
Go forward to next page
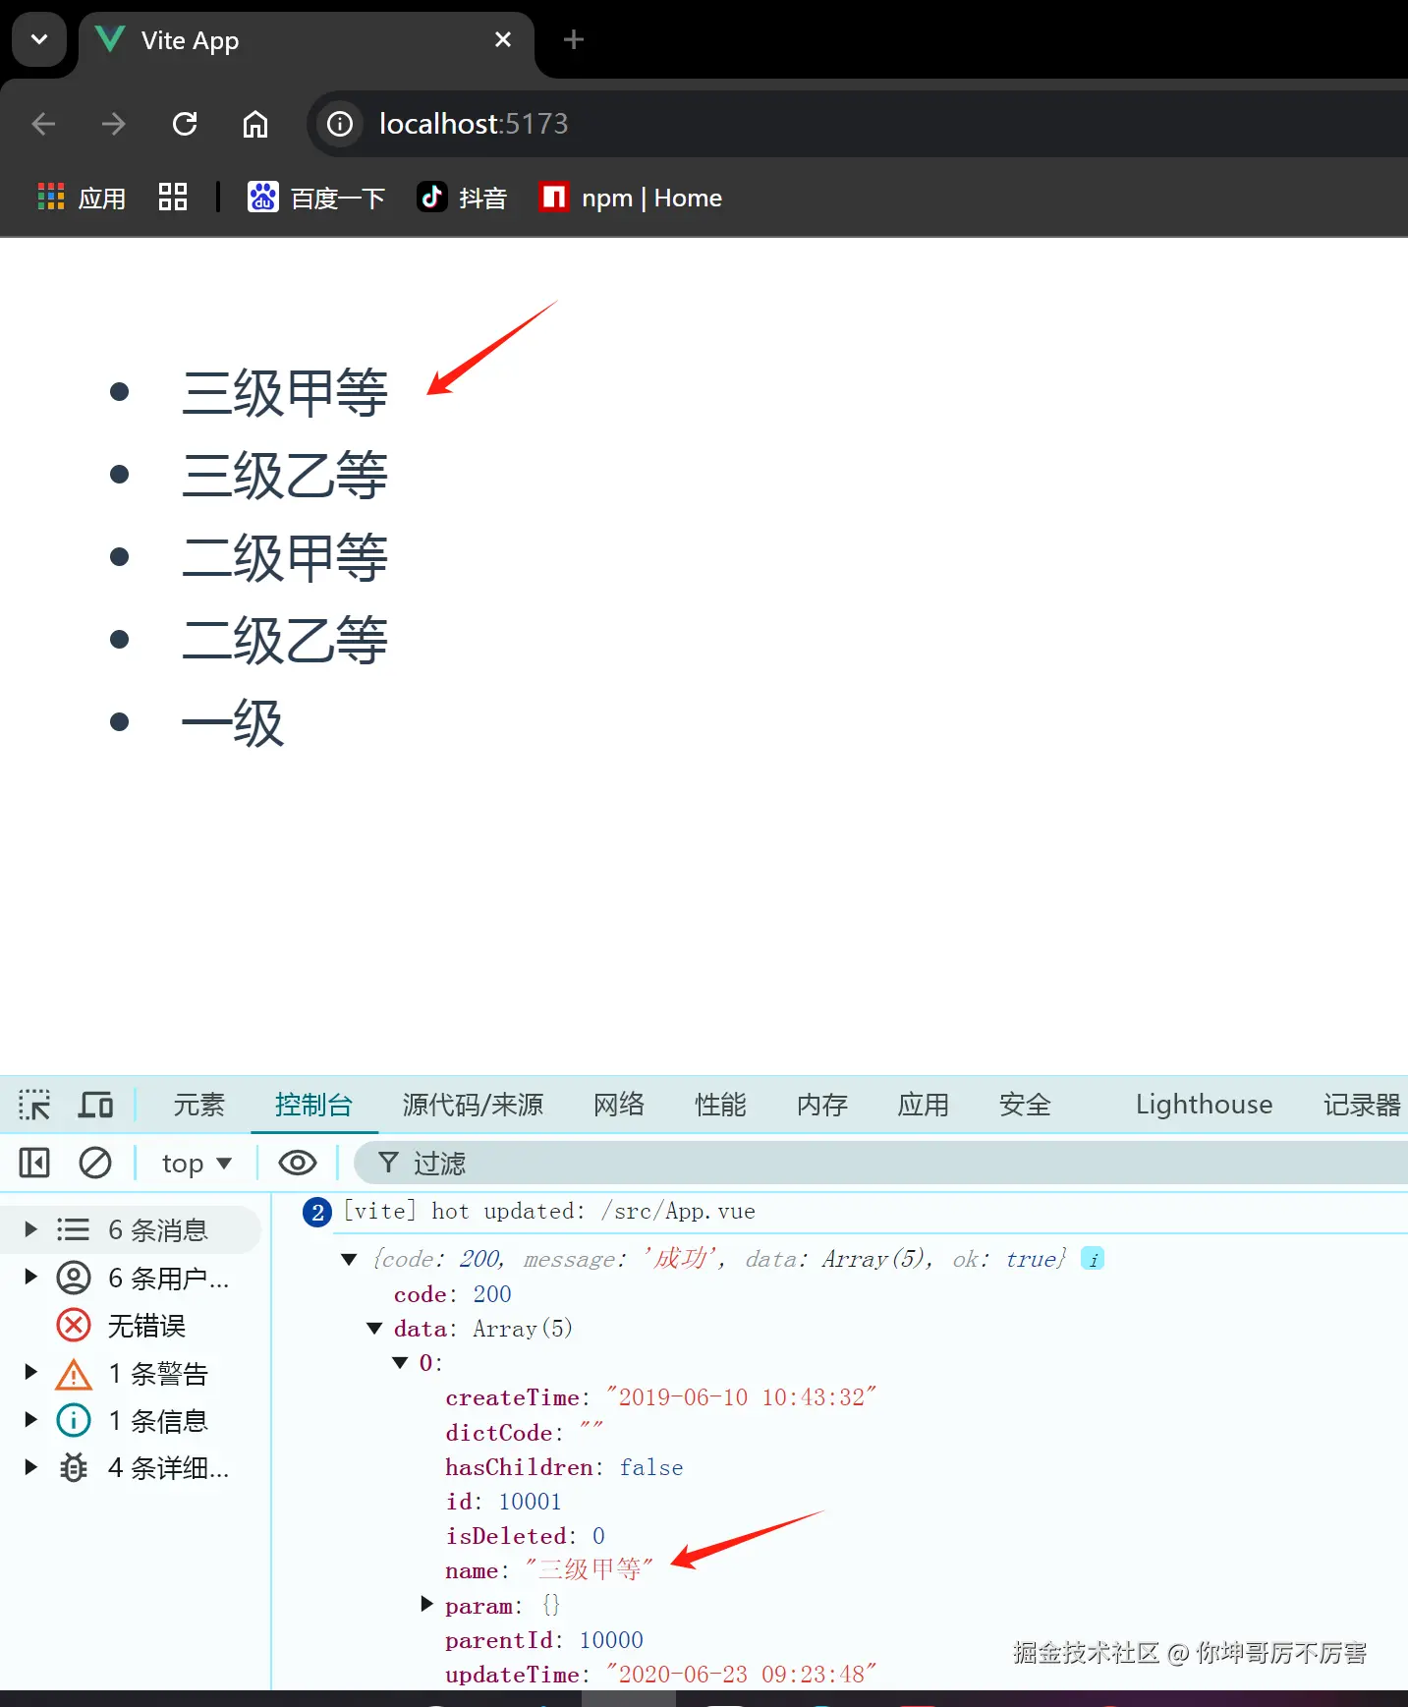tap(114, 124)
